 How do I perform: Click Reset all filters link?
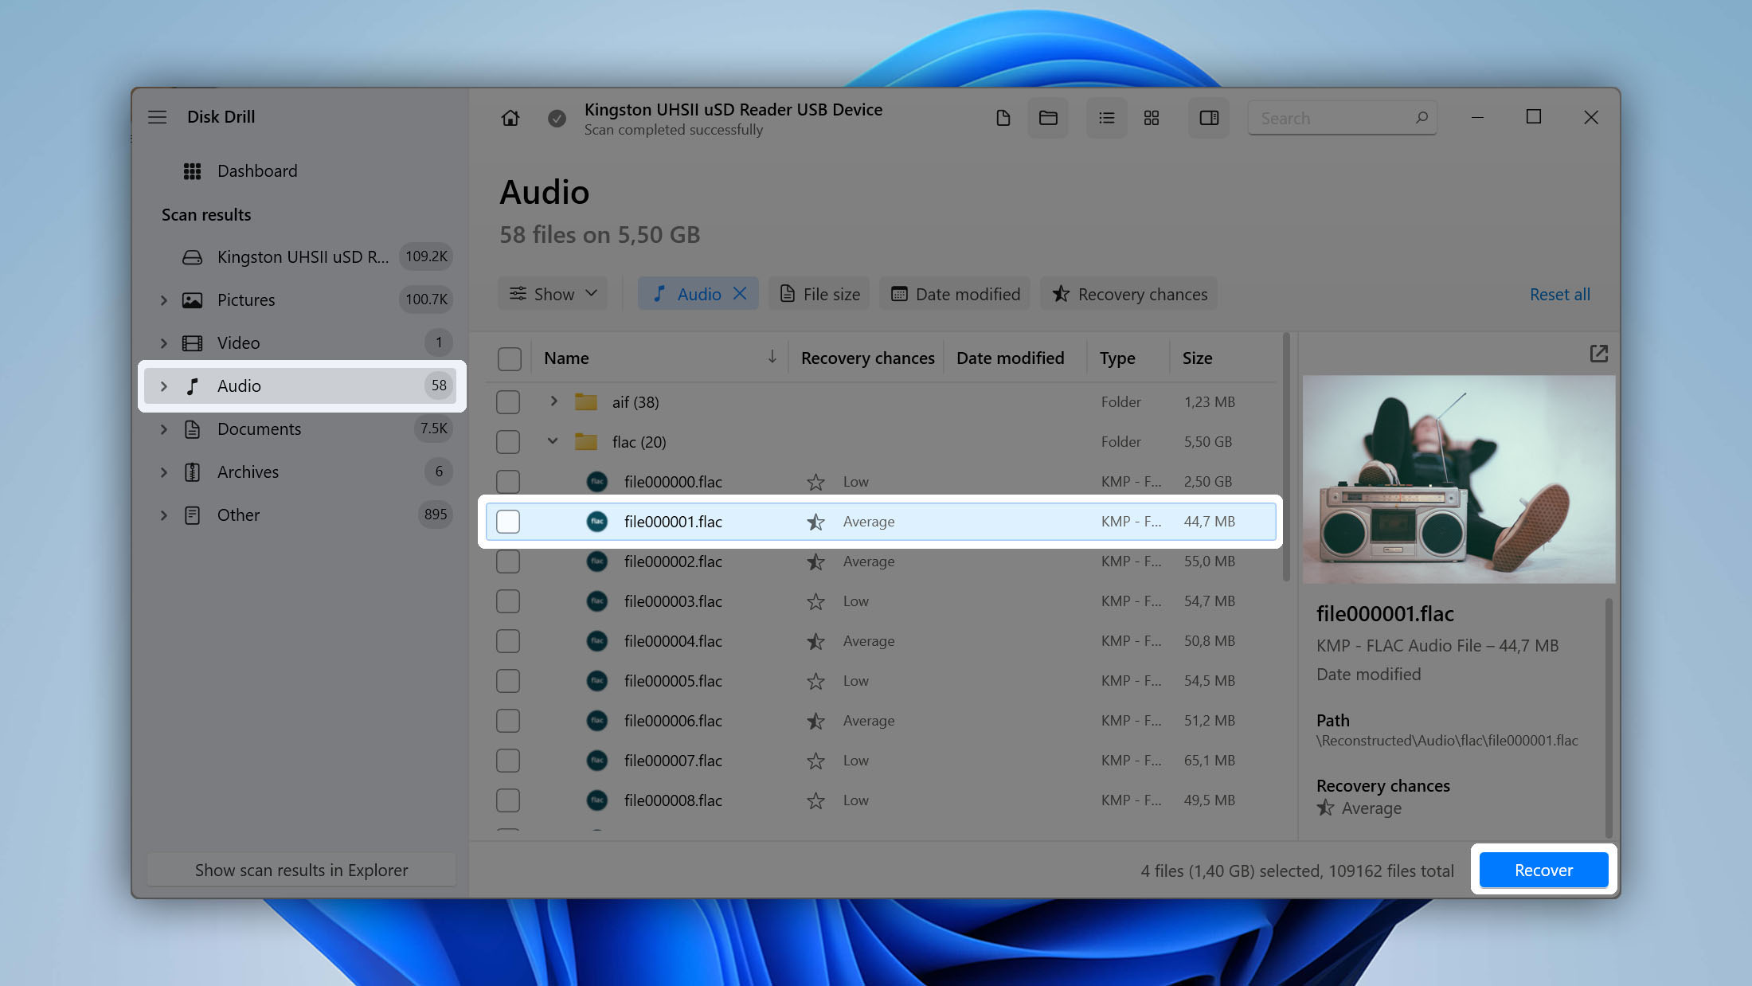coord(1559,294)
